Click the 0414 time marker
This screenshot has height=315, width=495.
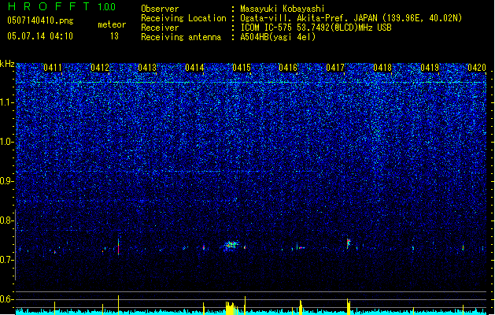click(194, 68)
